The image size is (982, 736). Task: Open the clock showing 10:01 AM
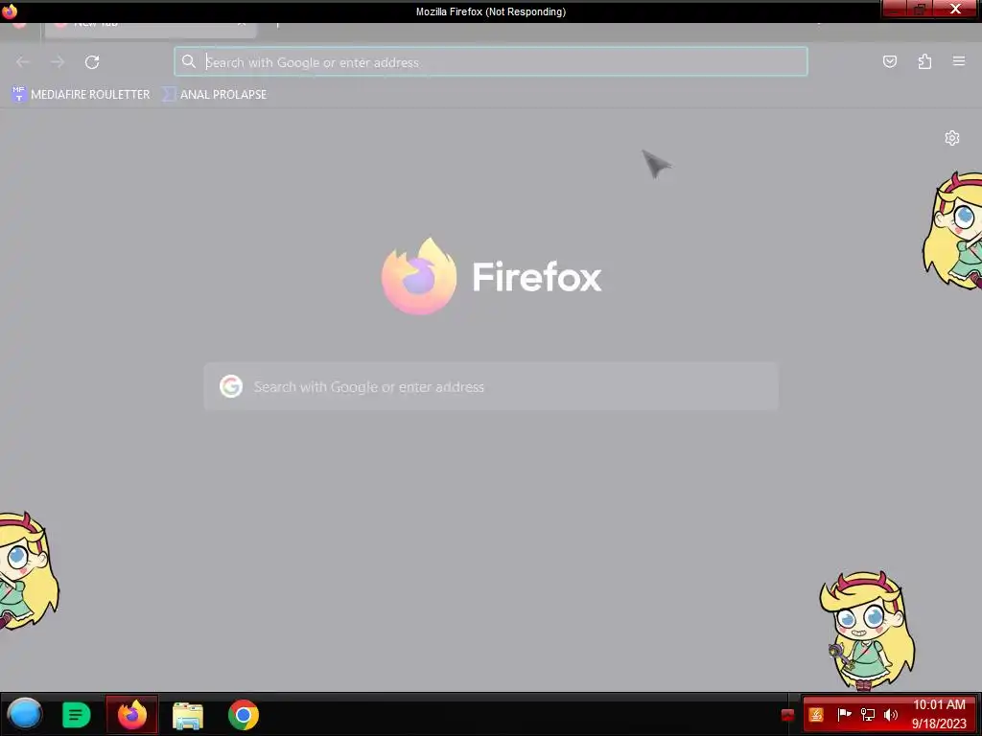coord(939,714)
